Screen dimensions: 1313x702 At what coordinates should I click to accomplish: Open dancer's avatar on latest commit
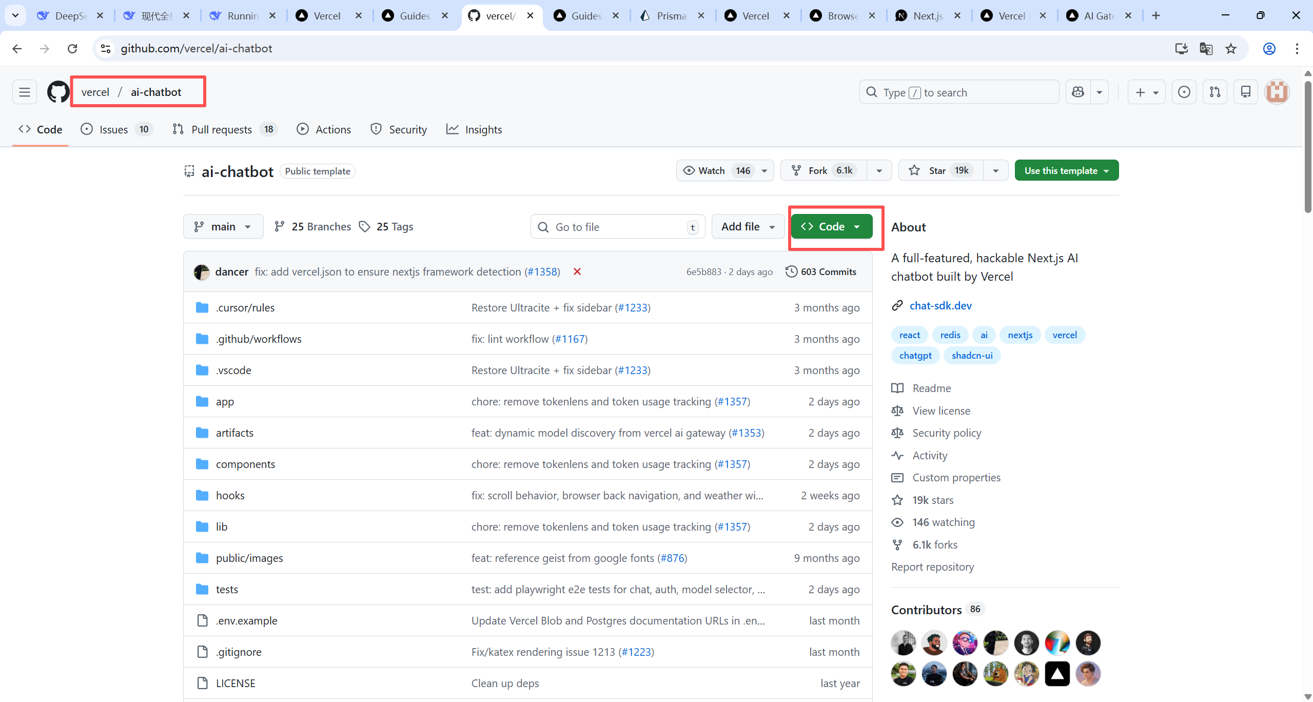point(202,272)
